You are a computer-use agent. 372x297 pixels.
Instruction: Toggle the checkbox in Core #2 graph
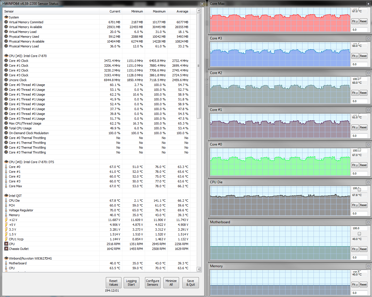click(x=359, y=78)
